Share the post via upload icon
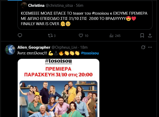 (x=150, y=36)
